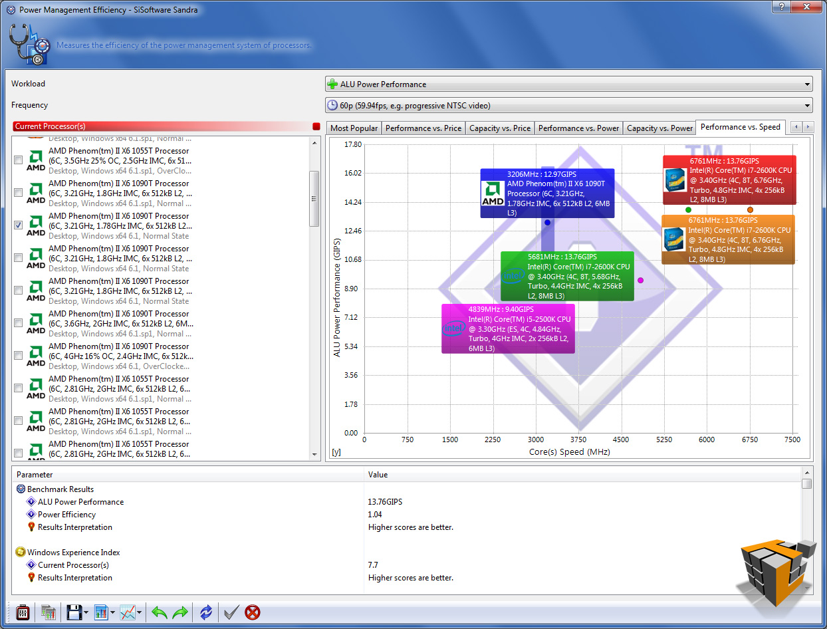Switch to the Performance vs. Price tab
Image resolution: width=827 pixels, height=629 pixels.
423,128
